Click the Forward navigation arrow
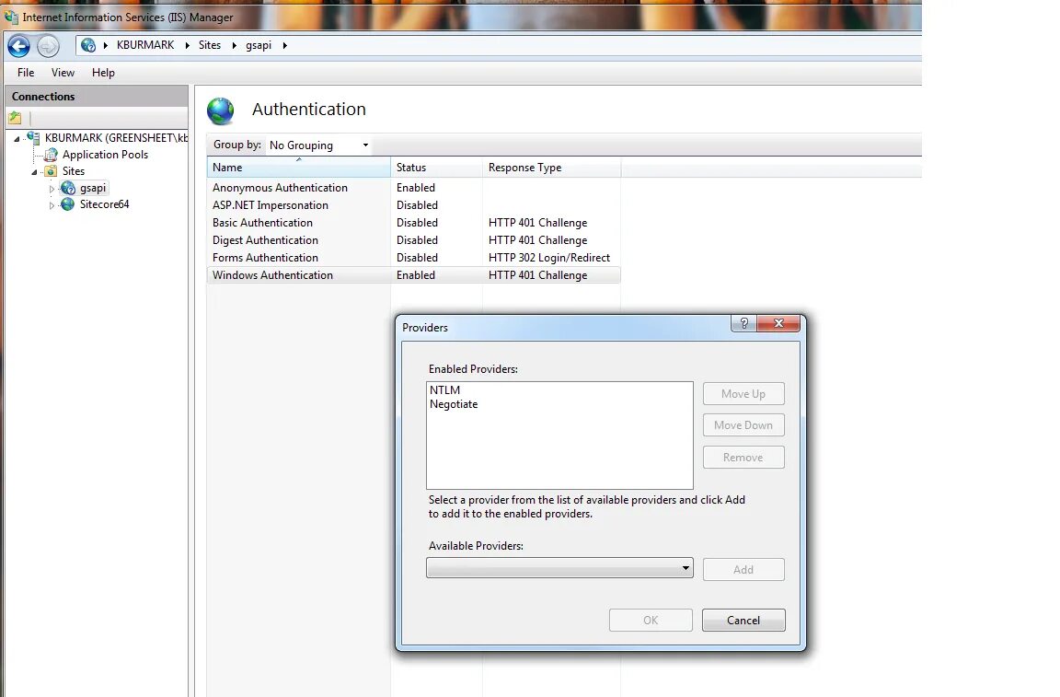Viewport: 1060px width, 697px height. click(47, 46)
